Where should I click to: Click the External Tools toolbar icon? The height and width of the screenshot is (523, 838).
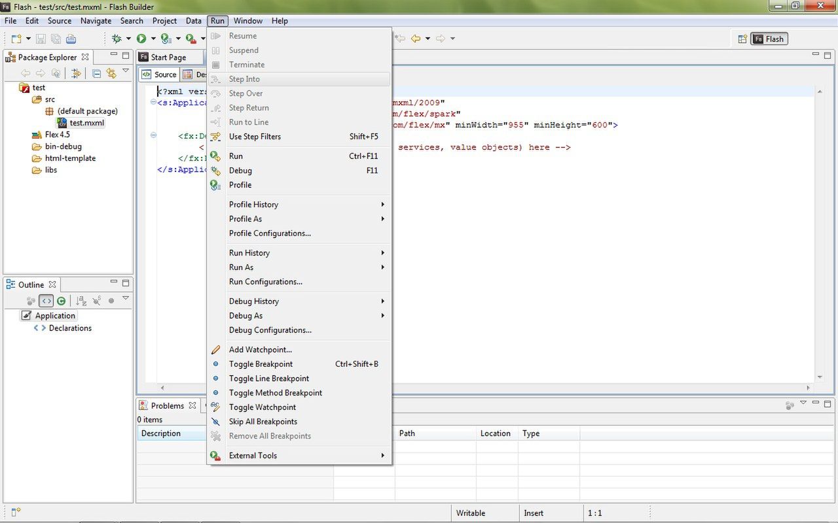(191, 39)
